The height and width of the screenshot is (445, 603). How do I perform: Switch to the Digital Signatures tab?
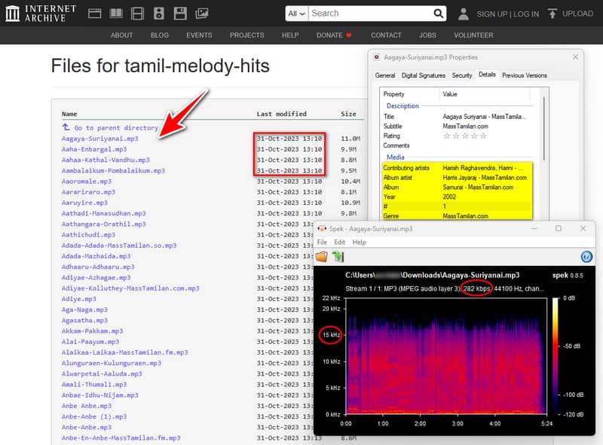coord(424,75)
